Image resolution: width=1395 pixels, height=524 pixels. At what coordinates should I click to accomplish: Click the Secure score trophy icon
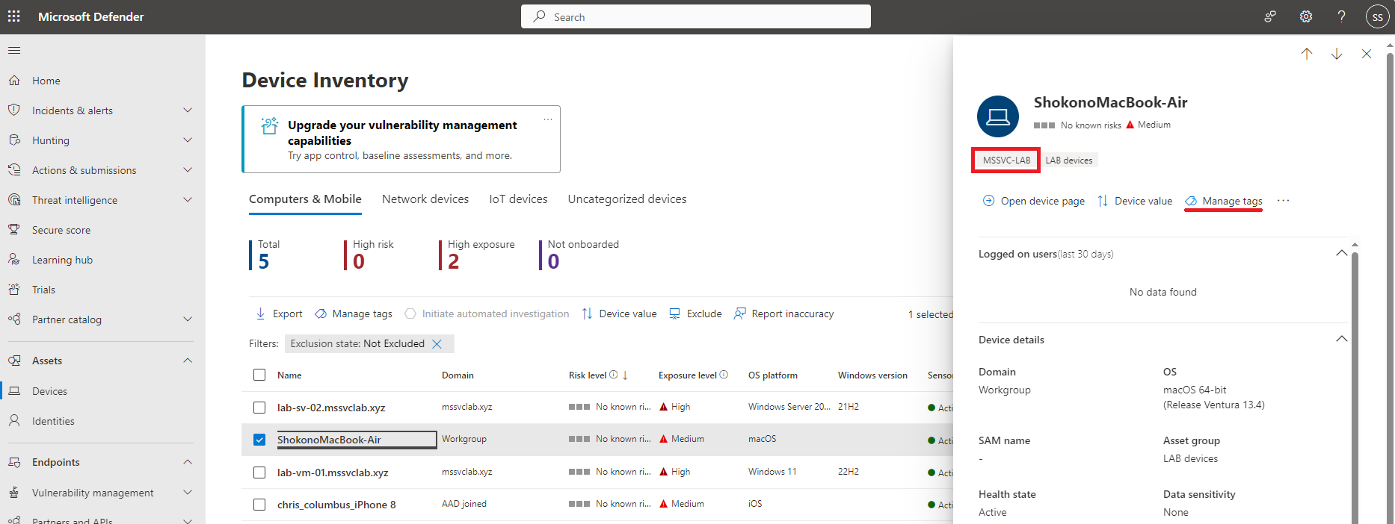coord(14,230)
